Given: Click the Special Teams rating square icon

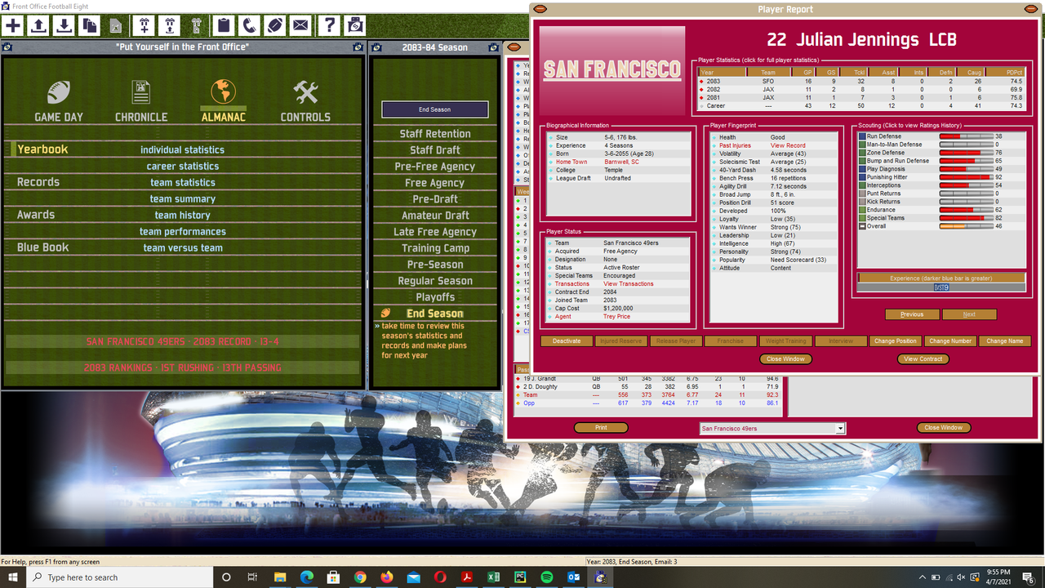Looking at the screenshot, I should [x=862, y=218].
